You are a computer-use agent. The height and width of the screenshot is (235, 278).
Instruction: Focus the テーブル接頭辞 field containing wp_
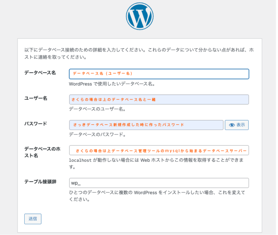click(159, 183)
